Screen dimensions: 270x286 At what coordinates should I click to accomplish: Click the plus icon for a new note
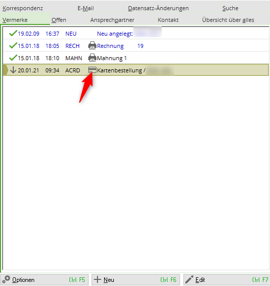point(97,279)
